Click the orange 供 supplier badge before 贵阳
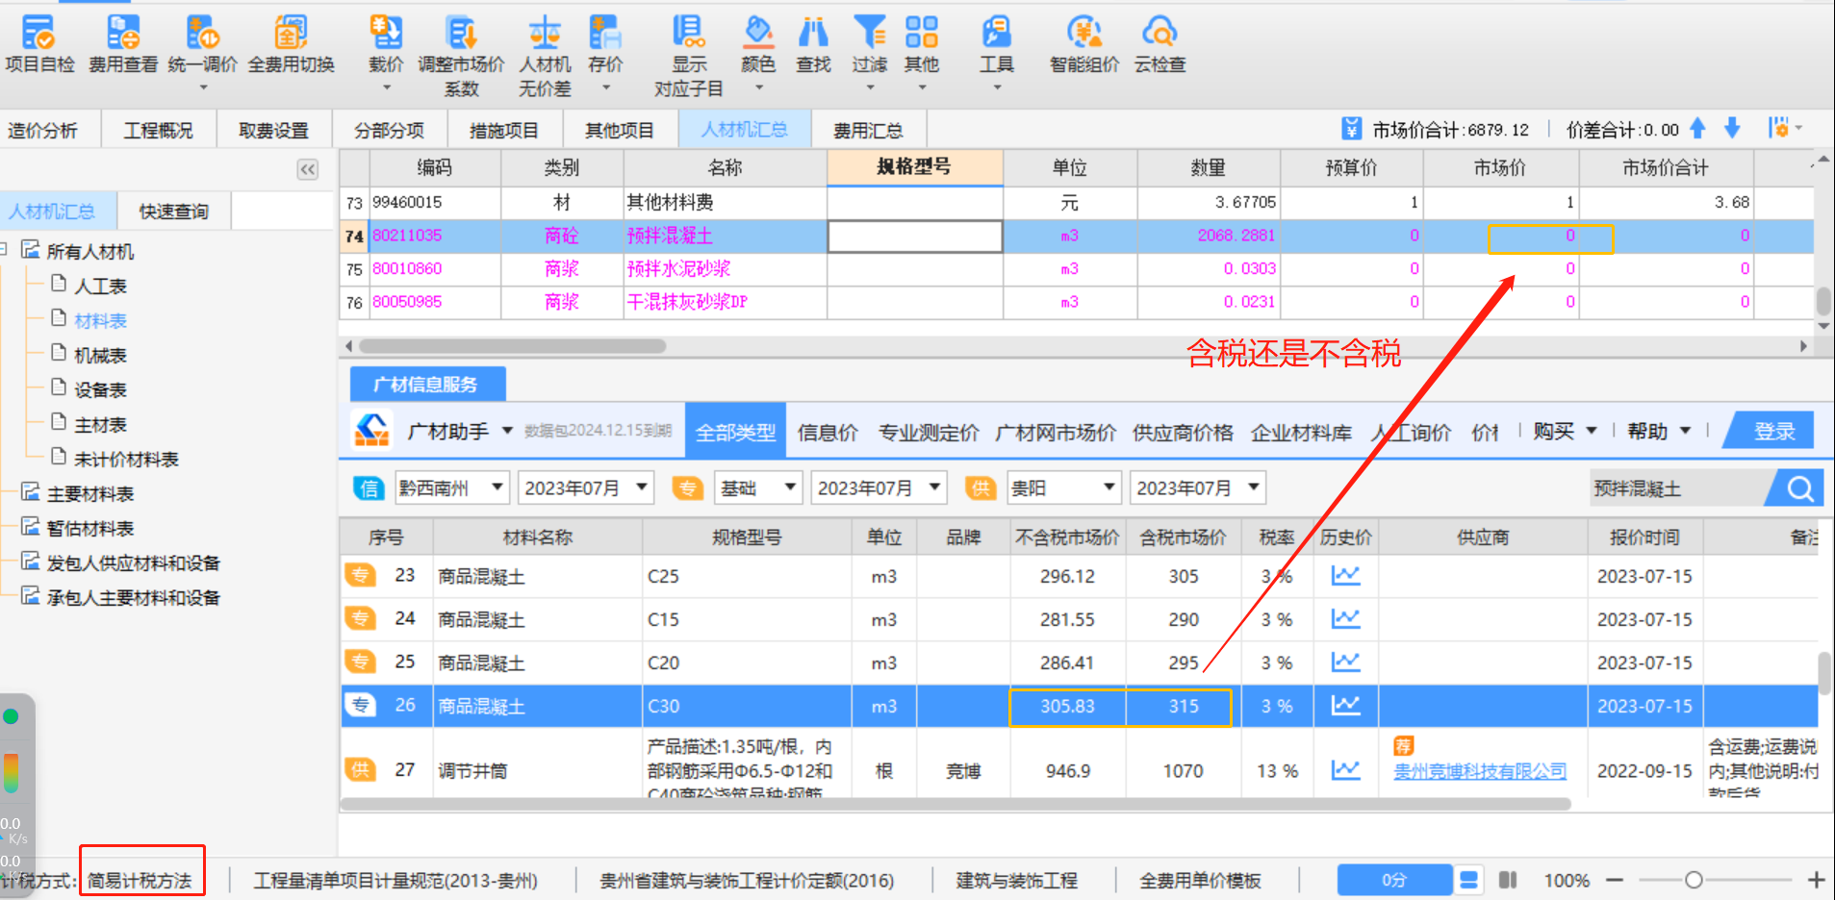Viewport: 1835px width, 900px height. coord(980,488)
